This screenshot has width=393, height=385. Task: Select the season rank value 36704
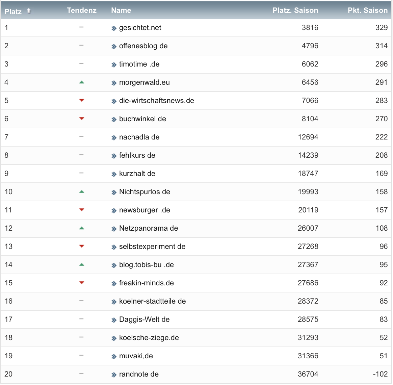coord(308,374)
